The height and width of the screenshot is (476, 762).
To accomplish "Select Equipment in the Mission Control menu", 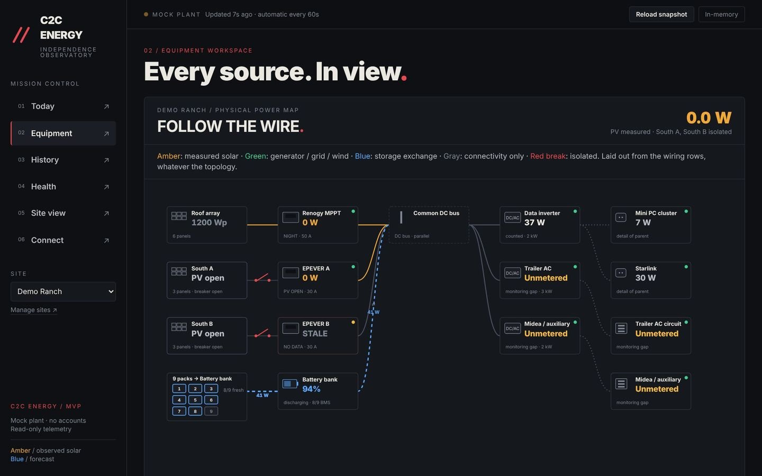I will coord(63,133).
